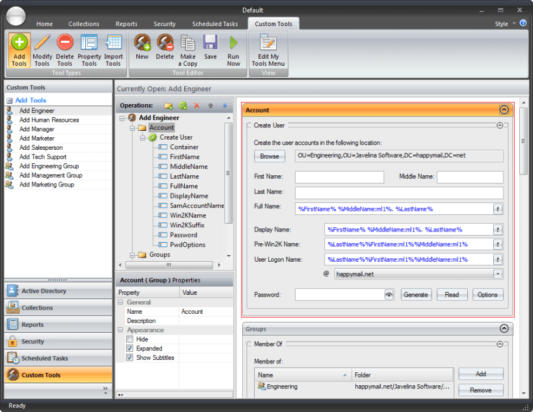Switch to the Home ribbon tab
The image size is (533, 412).
44,24
